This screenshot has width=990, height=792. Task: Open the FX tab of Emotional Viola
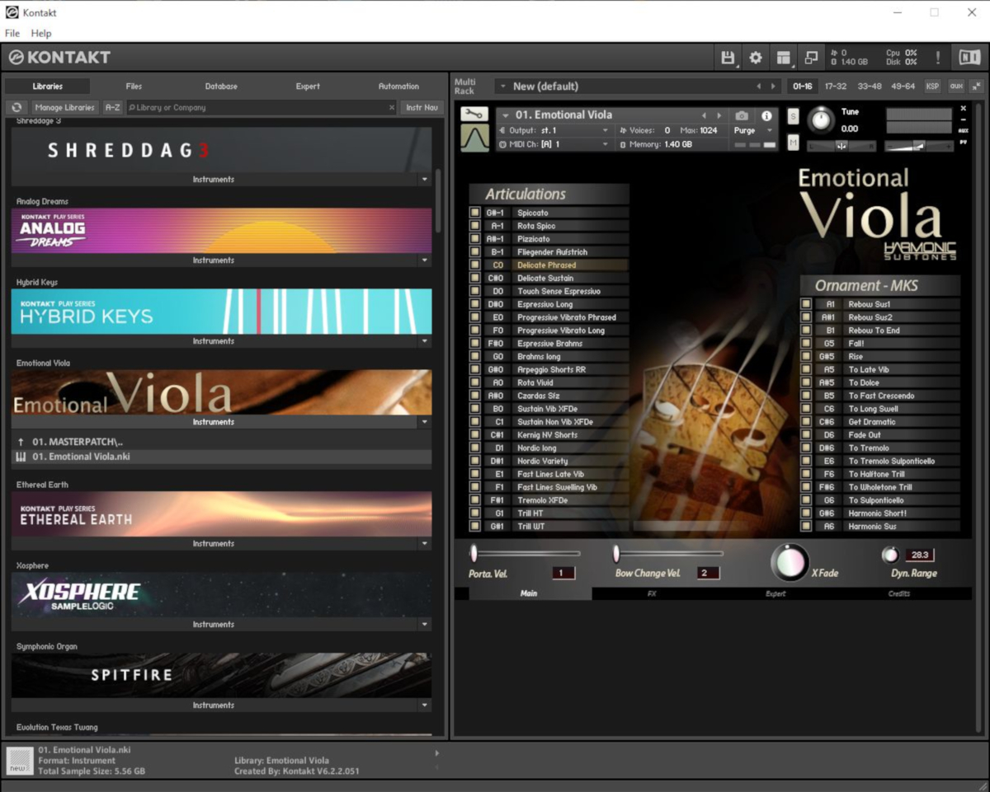[652, 593]
